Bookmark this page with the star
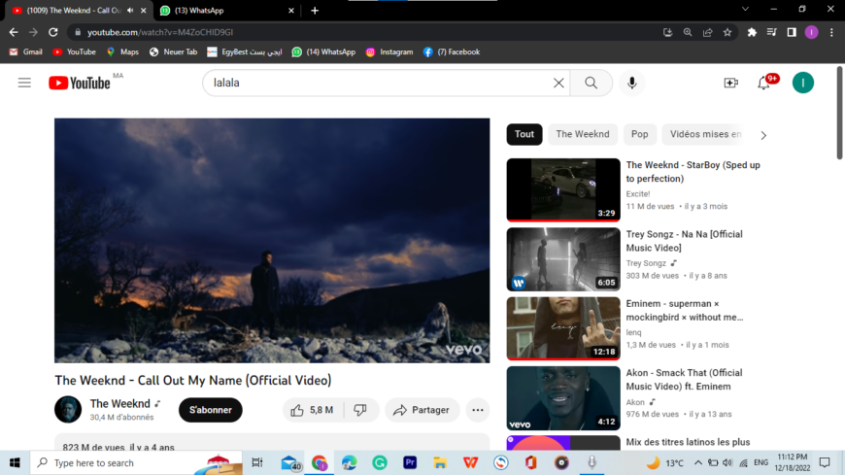845x475 pixels. pyautogui.click(x=727, y=32)
